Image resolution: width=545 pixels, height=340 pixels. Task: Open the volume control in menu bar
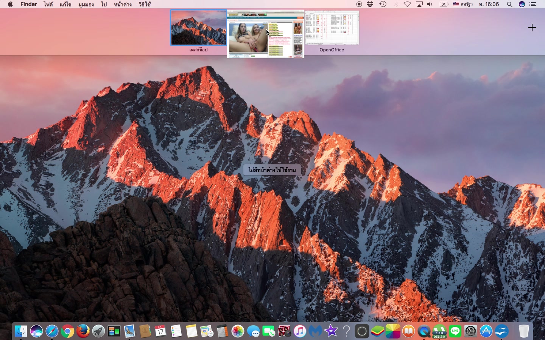coord(430,4)
